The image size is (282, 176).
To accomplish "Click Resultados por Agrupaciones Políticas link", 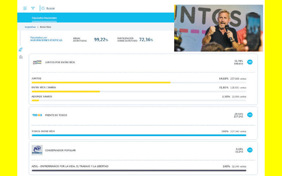I will click(x=46, y=39).
